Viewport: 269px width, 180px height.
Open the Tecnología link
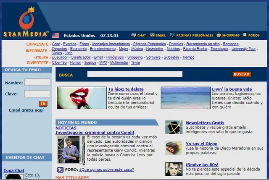[x=219, y=49]
